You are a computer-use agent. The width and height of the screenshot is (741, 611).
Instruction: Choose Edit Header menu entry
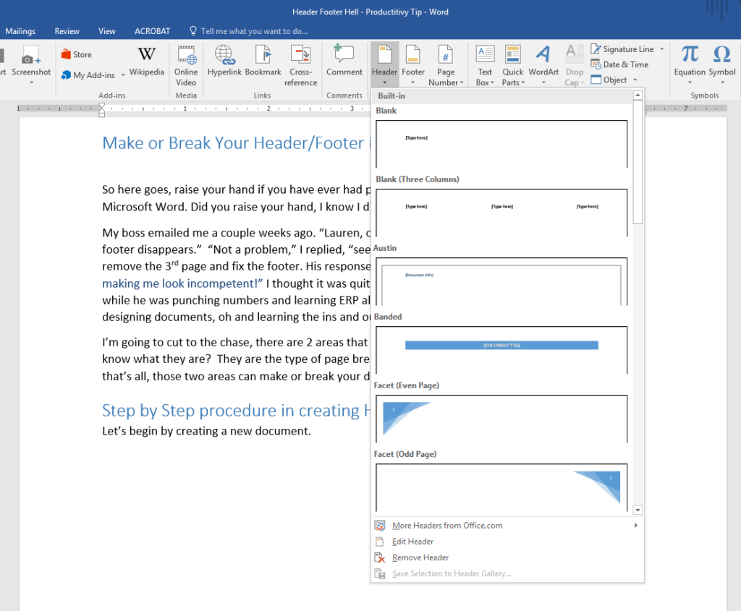click(x=507, y=542)
